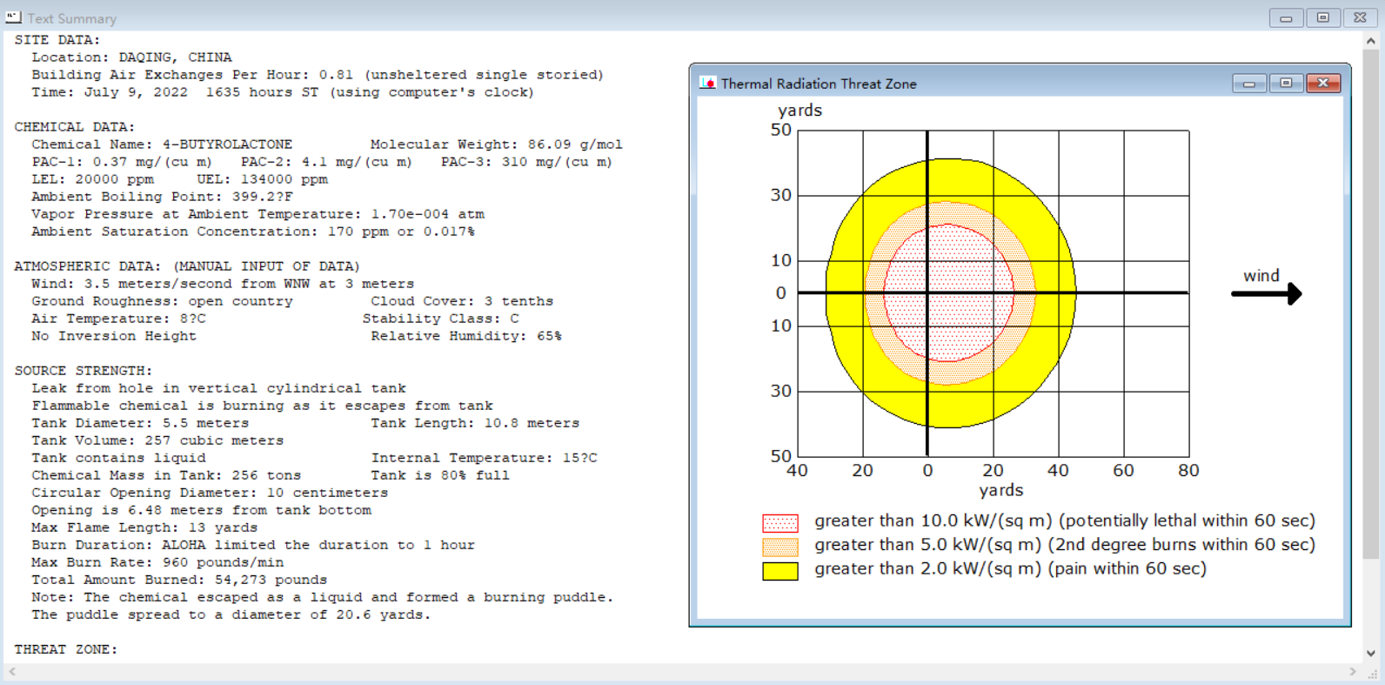1385x685 pixels.
Task: Click the orange 5.0 kW legend swatch
Action: coord(780,547)
